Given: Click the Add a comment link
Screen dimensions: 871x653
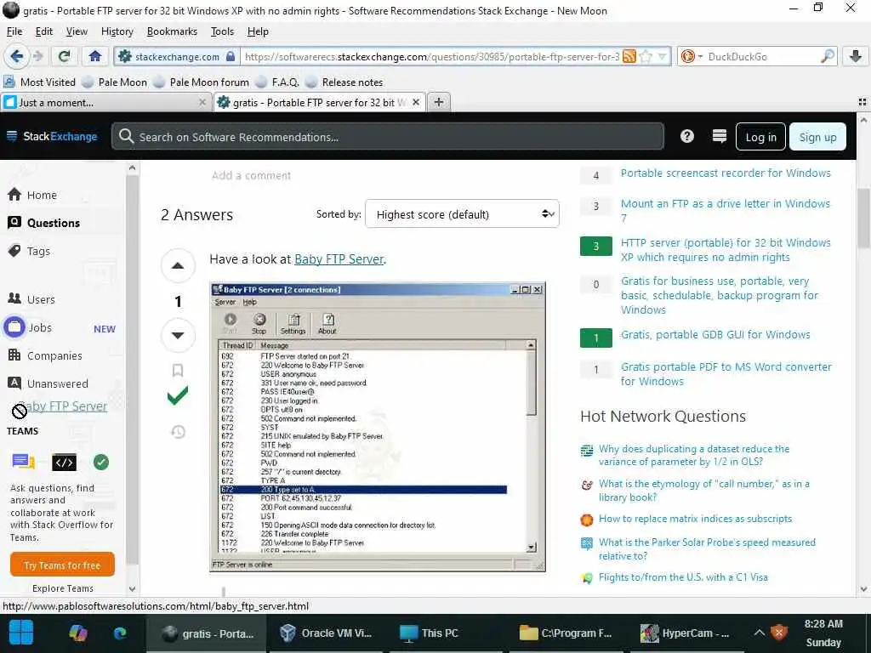Looking at the screenshot, I should pos(251,175).
